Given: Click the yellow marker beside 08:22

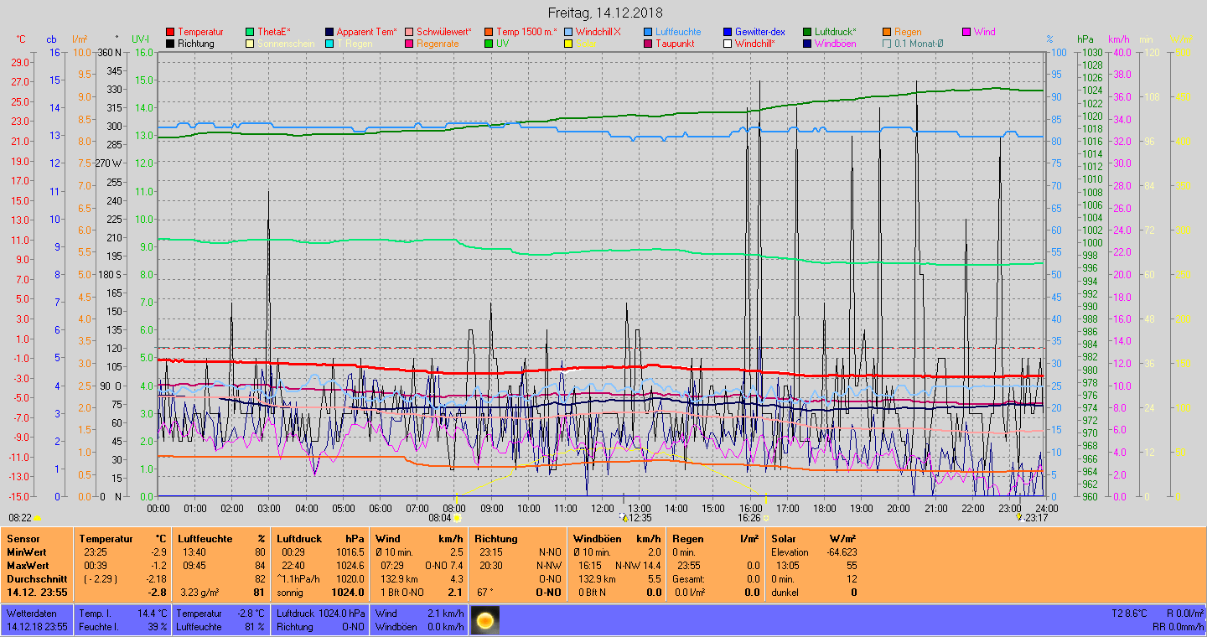Looking at the screenshot, I should [38, 518].
